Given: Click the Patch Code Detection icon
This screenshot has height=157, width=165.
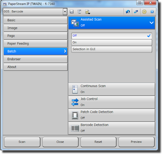Looking at the screenshot, I should click(x=75, y=115).
